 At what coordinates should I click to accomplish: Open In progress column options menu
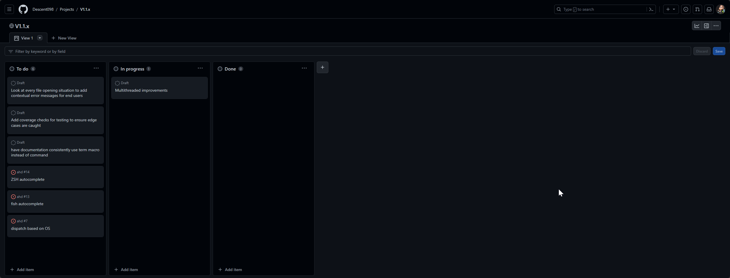200,68
